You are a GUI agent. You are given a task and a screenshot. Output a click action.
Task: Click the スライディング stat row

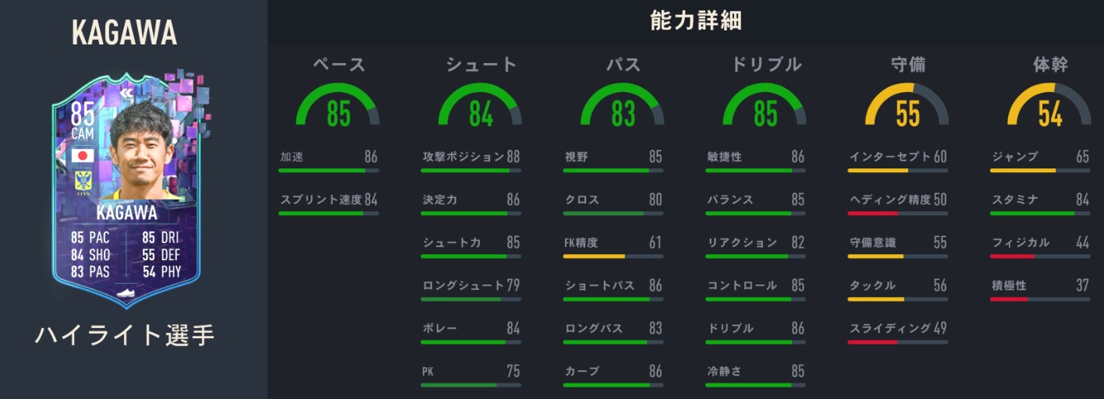(898, 329)
